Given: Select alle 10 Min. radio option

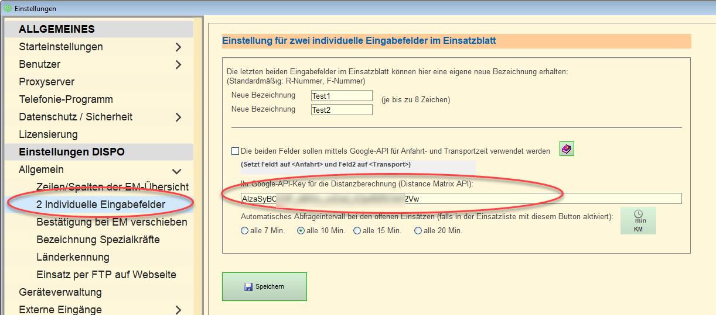Looking at the screenshot, I should click(301, 231).
